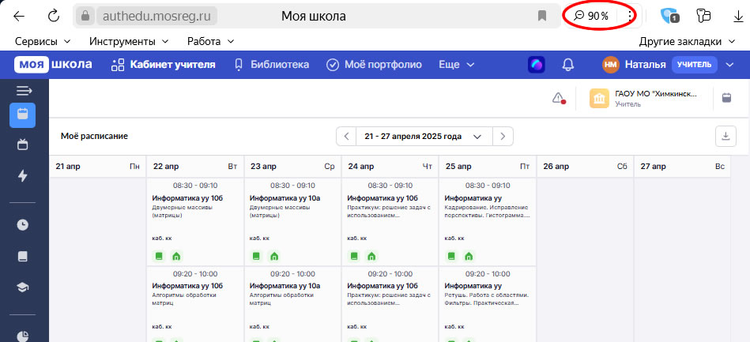The width and height of the screenshot is (750, 342).
Task: Open Библиотека tab
Action: point(271,65)
